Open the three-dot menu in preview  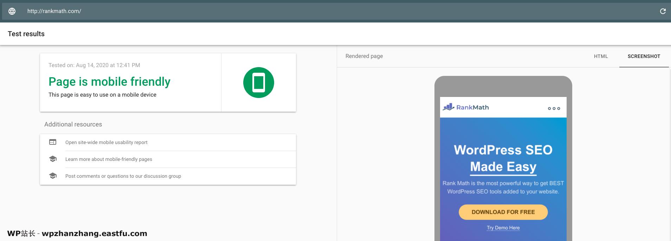point(554,108)
